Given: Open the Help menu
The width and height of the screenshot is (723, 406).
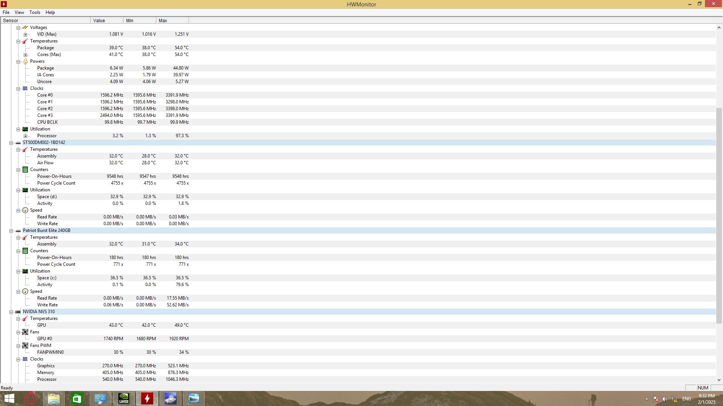Looking at the screenshot, I should [50, 12].
